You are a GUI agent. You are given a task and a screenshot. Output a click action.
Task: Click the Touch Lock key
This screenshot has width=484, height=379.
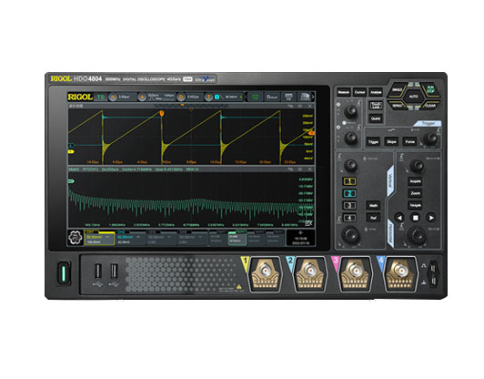(x=376, y=106)
